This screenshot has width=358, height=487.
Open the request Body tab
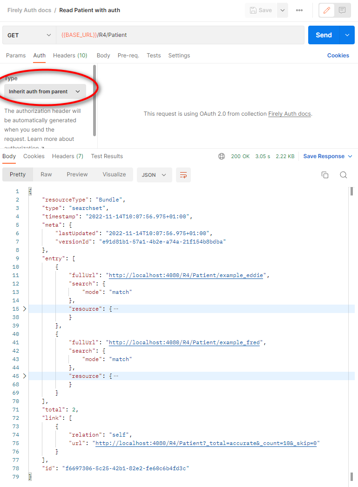(103, 56)
